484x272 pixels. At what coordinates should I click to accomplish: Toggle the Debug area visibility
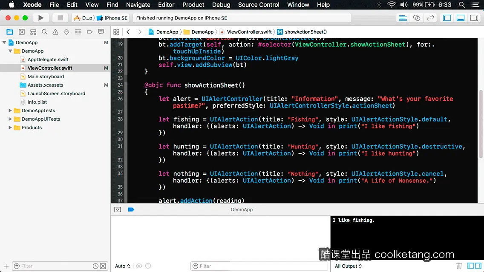461,18
